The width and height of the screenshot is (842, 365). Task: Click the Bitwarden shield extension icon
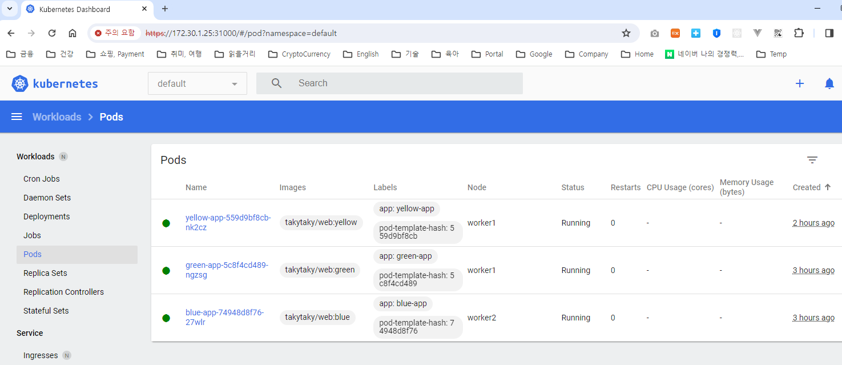coord(716,33)
